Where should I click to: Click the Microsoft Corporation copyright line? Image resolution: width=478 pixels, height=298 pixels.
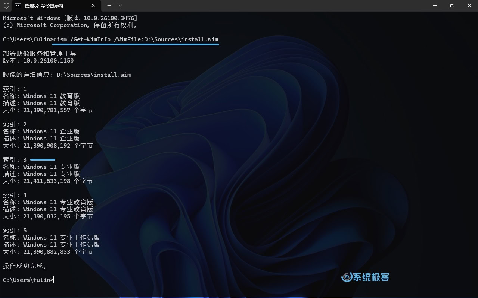click(70, 25)
